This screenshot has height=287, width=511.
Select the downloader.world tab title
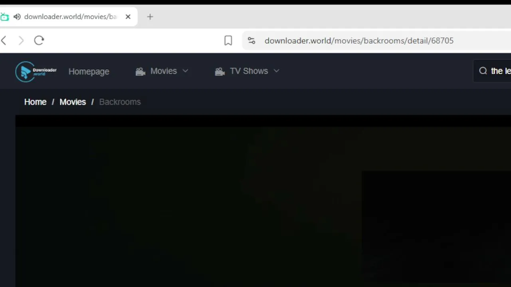[x=70, y=17]
